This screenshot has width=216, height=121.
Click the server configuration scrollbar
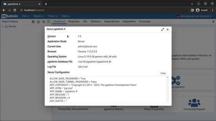tap(167, 89)
